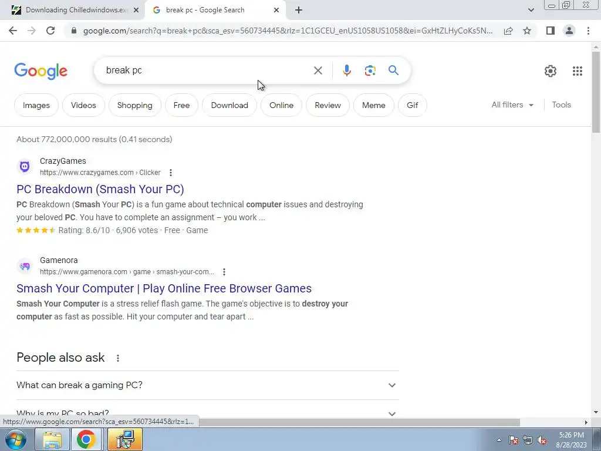
Task: Click the gamenora.com URL breadcrumb
Action: click(x=127, y=272)
